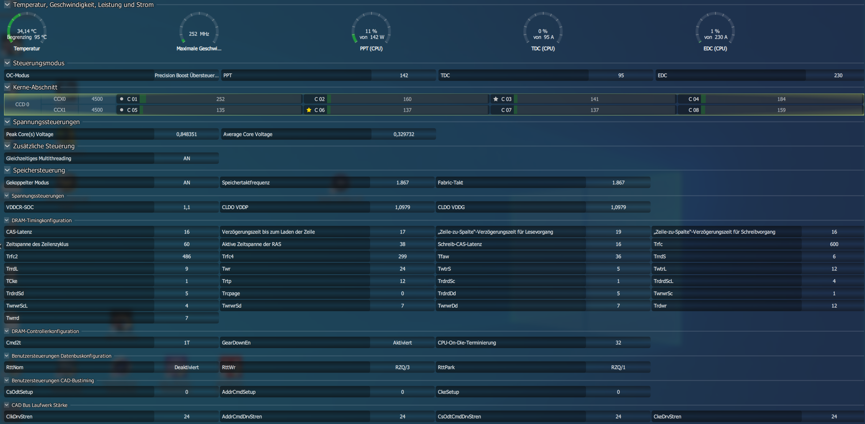The height and width of the screenshot is (424, 865).
Task: Click the dot indicator beside C 01
Action: 122,99
